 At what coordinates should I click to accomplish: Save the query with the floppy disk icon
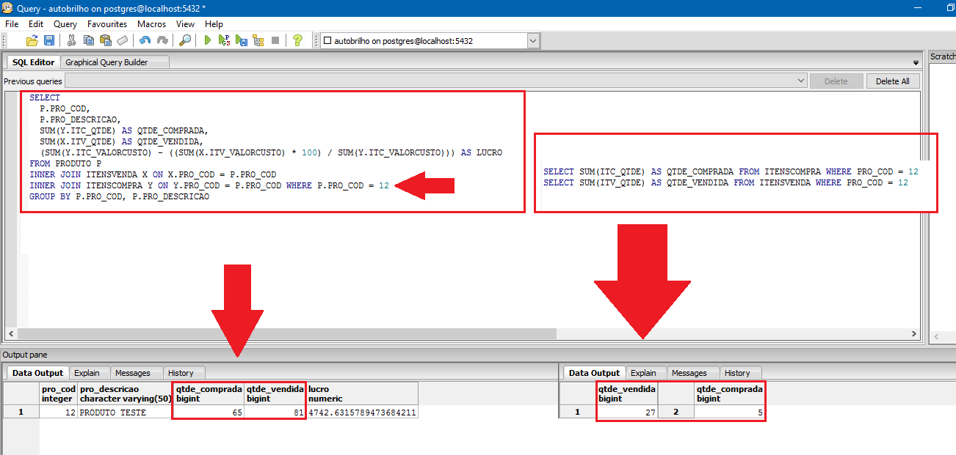click(x=49, y=40)
